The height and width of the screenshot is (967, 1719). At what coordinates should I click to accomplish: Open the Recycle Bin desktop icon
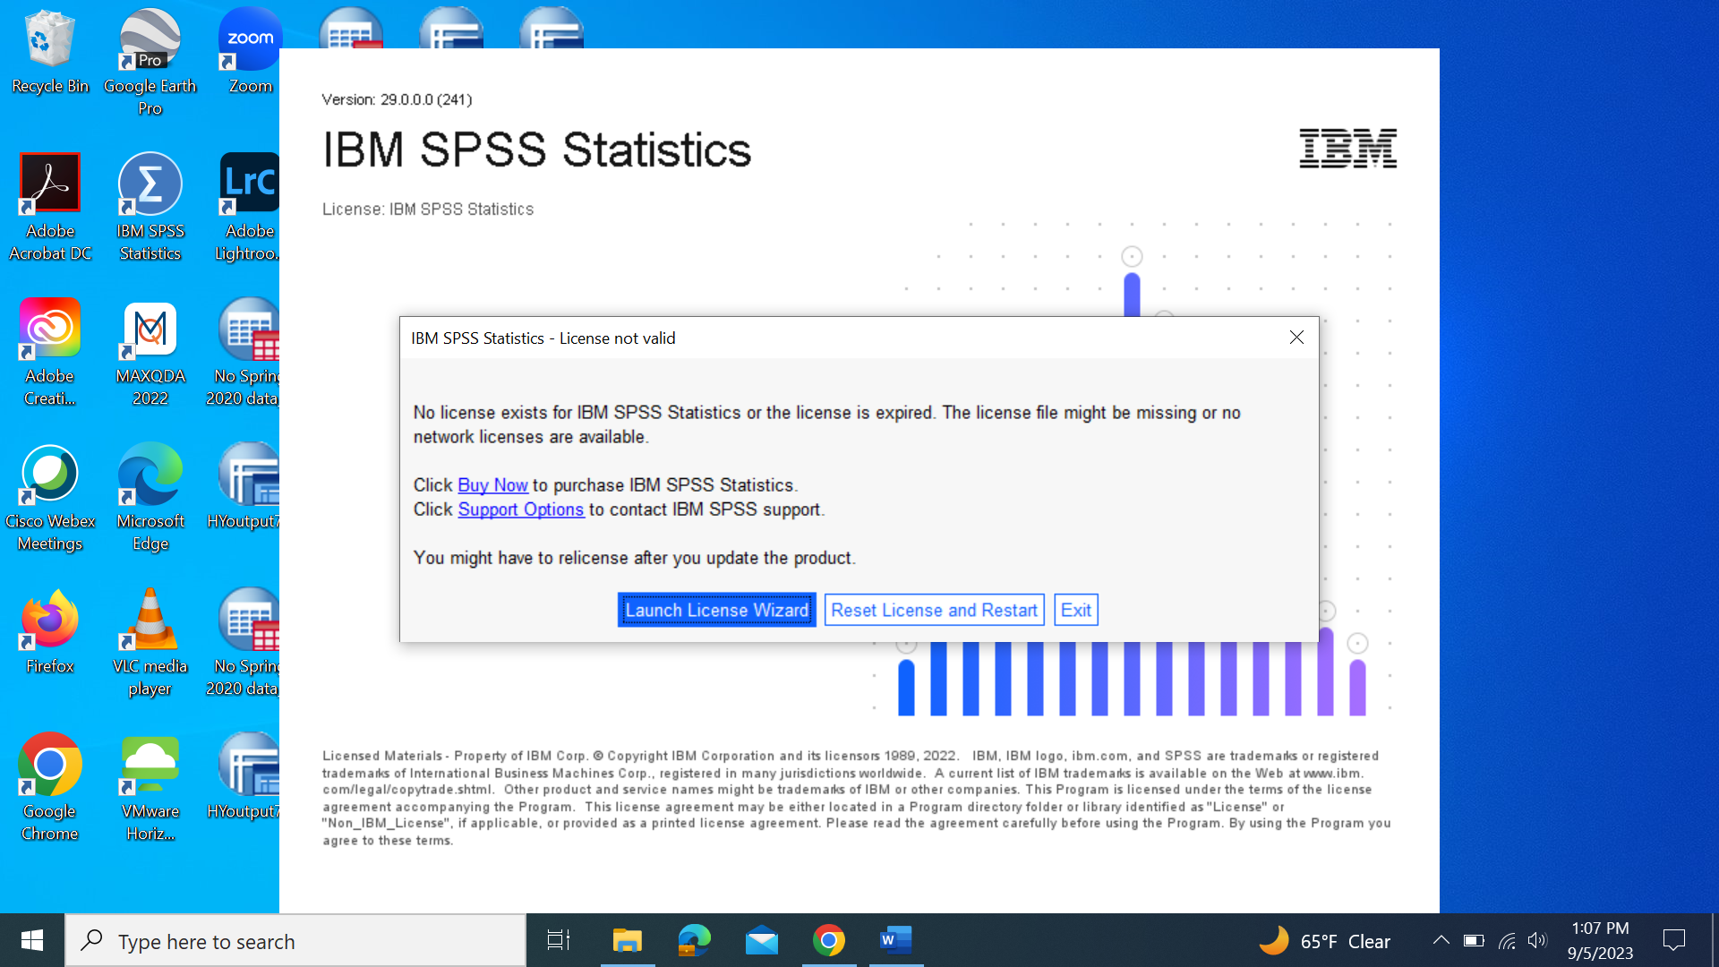50,52
